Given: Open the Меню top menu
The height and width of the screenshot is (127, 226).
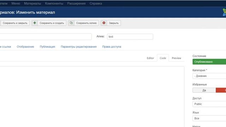Looking at the screenshot, I should coord(16,4).
